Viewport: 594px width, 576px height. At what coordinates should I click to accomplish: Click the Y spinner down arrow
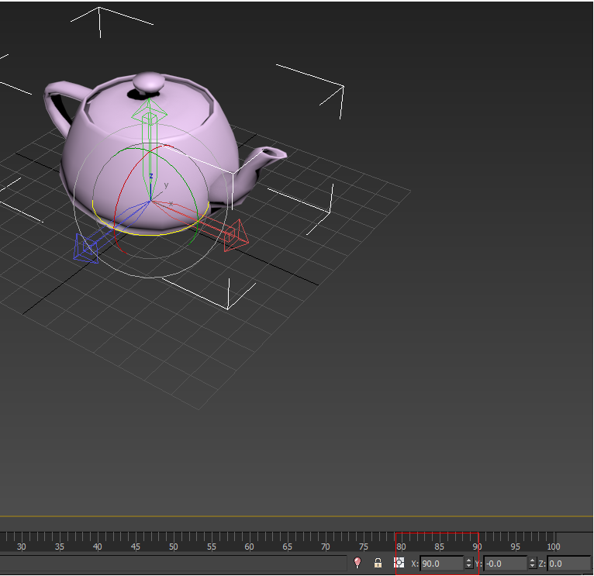coord(533,566)
